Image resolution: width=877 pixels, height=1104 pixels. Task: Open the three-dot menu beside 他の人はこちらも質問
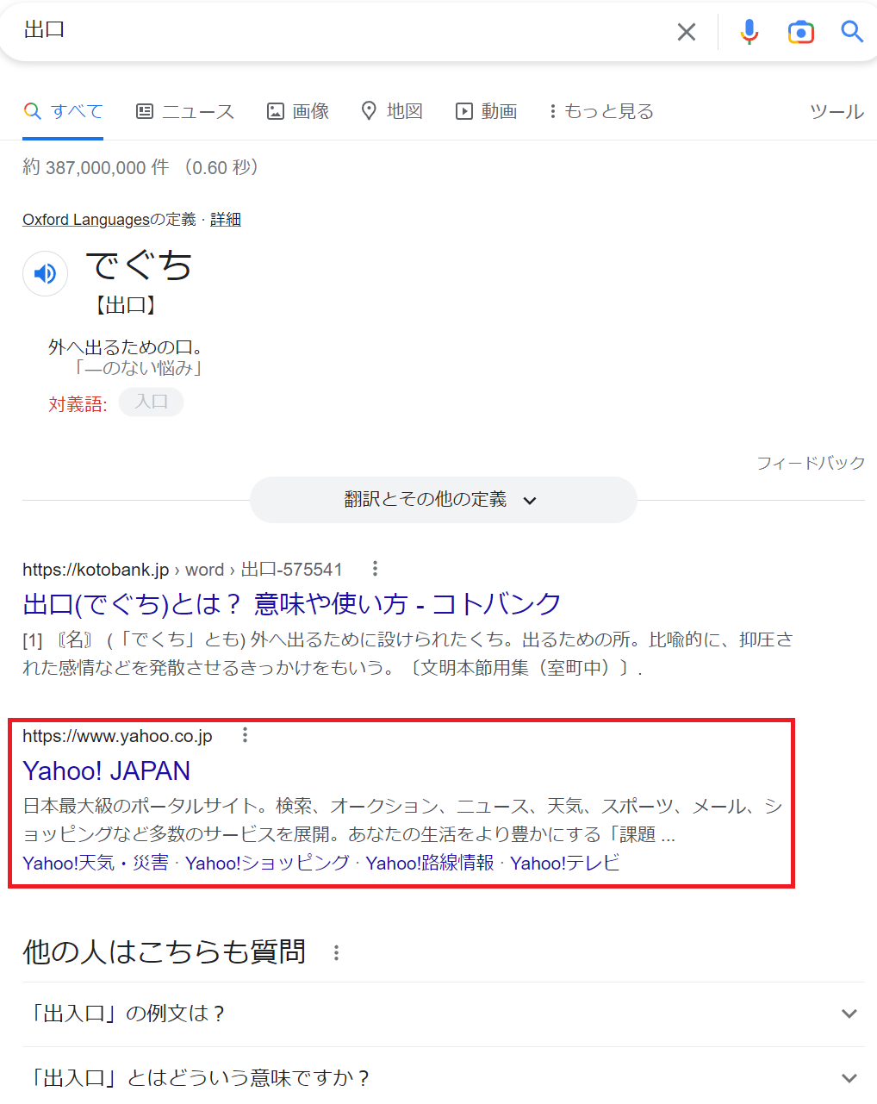pyautogui.click(x=337, y=952)
